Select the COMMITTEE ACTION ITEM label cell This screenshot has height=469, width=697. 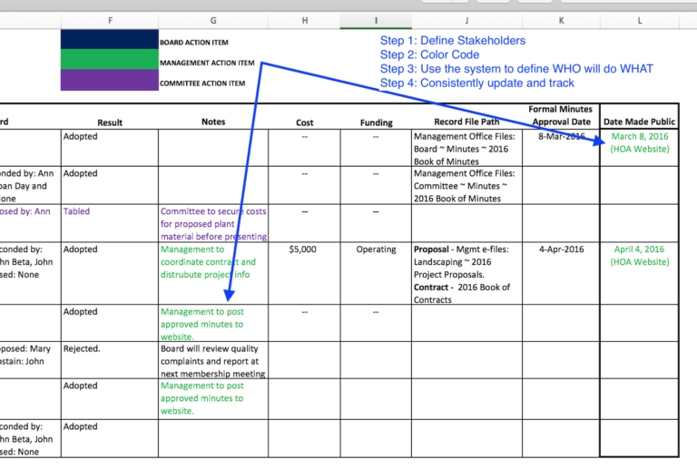click(202, 83)
